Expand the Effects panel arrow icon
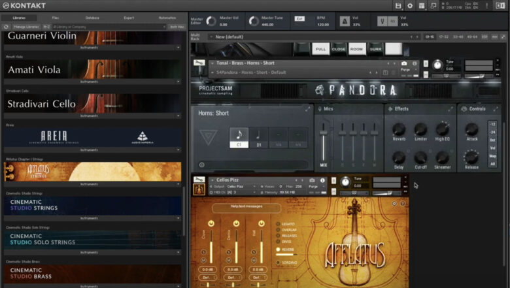Screen dimensions: 510x288 (450, 110)
